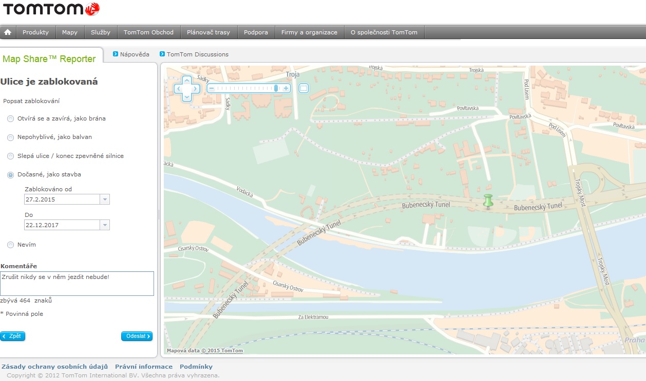Image resolution: width=646 pixels, height=381 pixels.
Task: Click the map zoom slider handle
Action: [276, 88]
